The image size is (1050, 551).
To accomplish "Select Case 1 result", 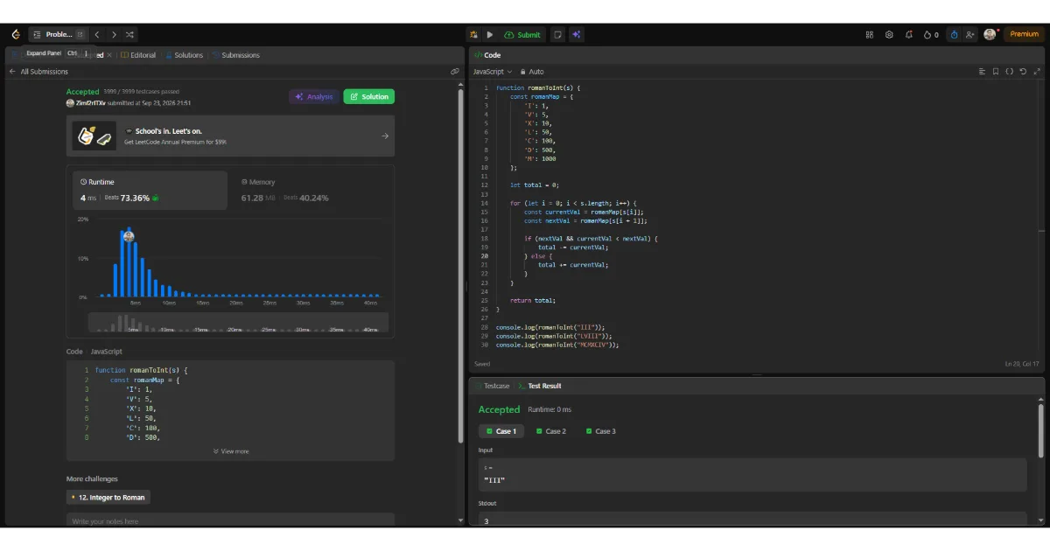I will (x=501, y=431).
